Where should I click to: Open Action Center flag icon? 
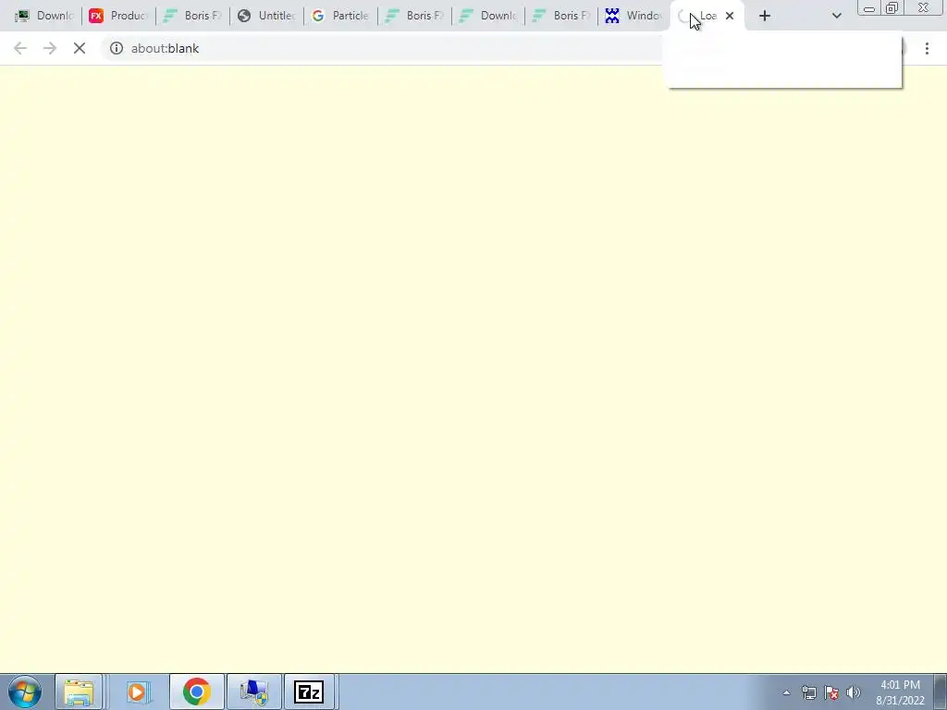tap(831, 692)
